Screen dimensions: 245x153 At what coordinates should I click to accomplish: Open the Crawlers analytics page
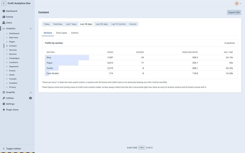(13, 83)
